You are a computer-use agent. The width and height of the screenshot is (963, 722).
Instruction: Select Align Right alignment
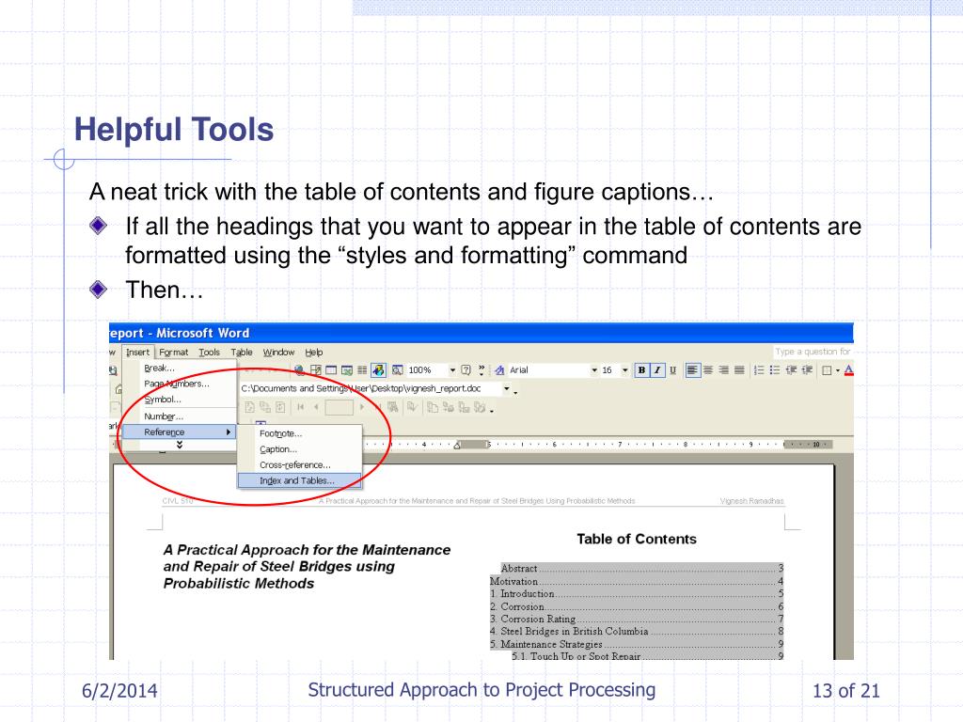724,370
